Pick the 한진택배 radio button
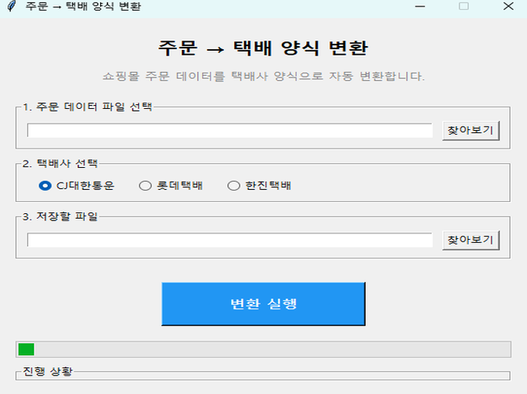 [234, 186]
